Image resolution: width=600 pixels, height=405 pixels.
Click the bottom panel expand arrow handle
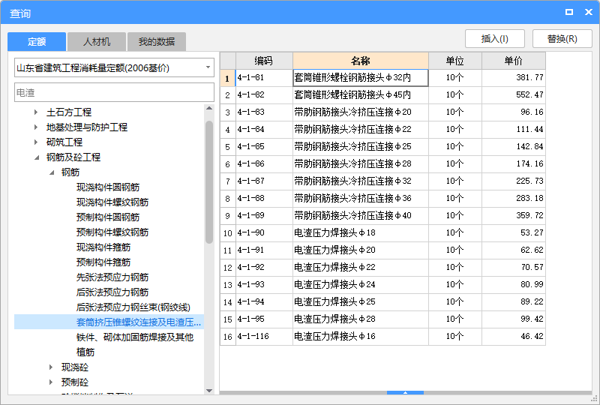[405, 393]
